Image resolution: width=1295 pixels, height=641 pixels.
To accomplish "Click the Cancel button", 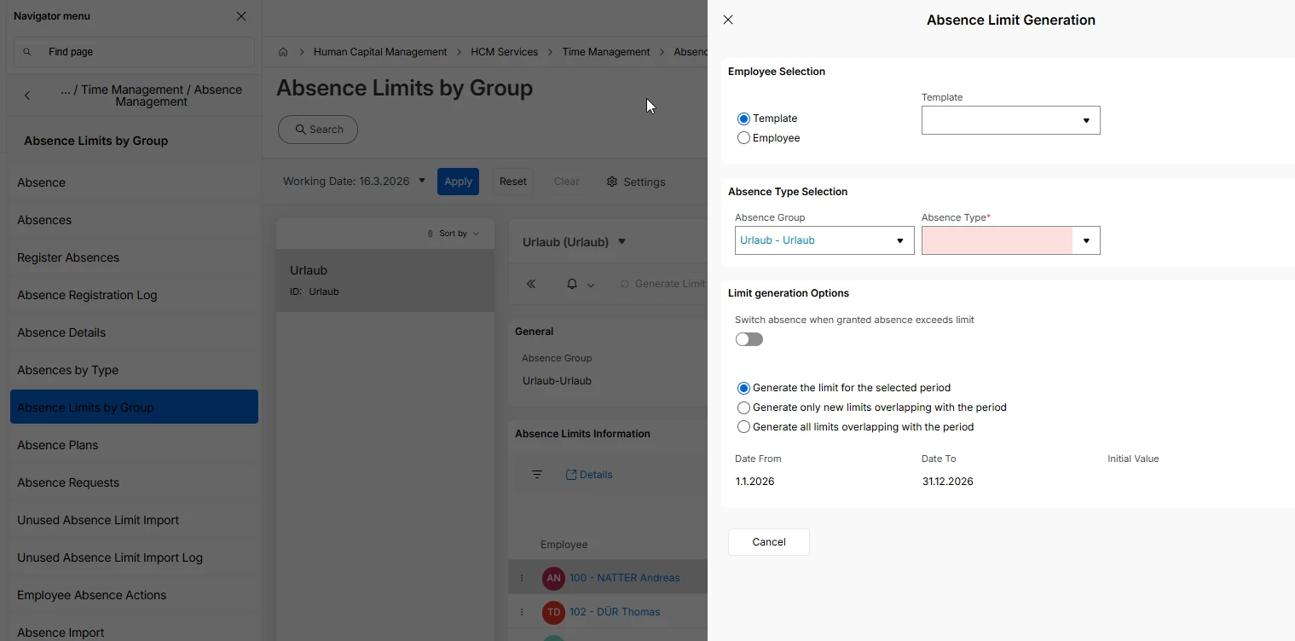I will [768, 542].
